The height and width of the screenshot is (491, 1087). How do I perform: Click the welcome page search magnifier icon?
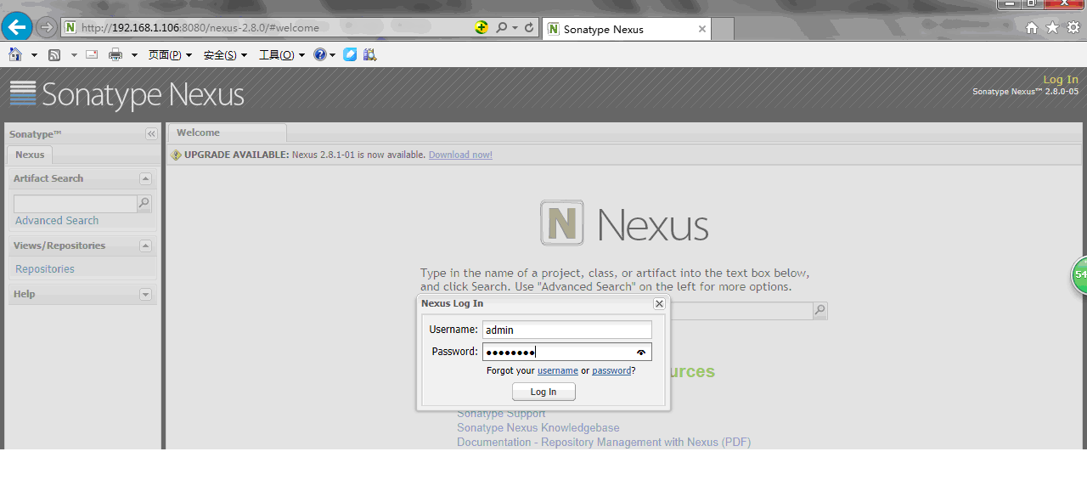click(x=819, y=311)
